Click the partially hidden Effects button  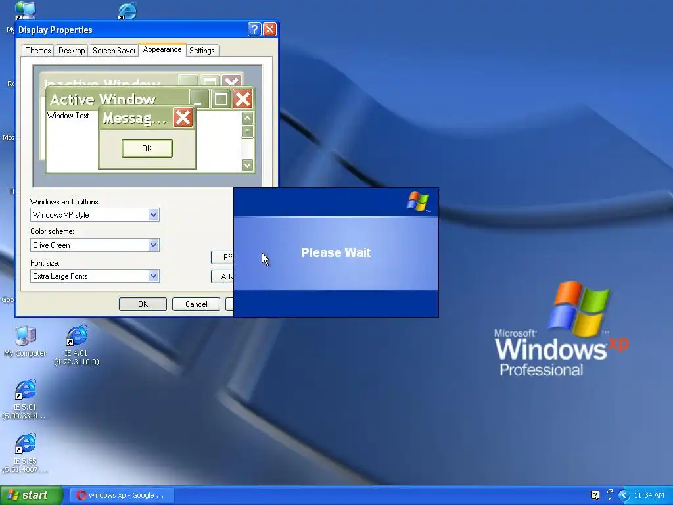coord(222,257)
